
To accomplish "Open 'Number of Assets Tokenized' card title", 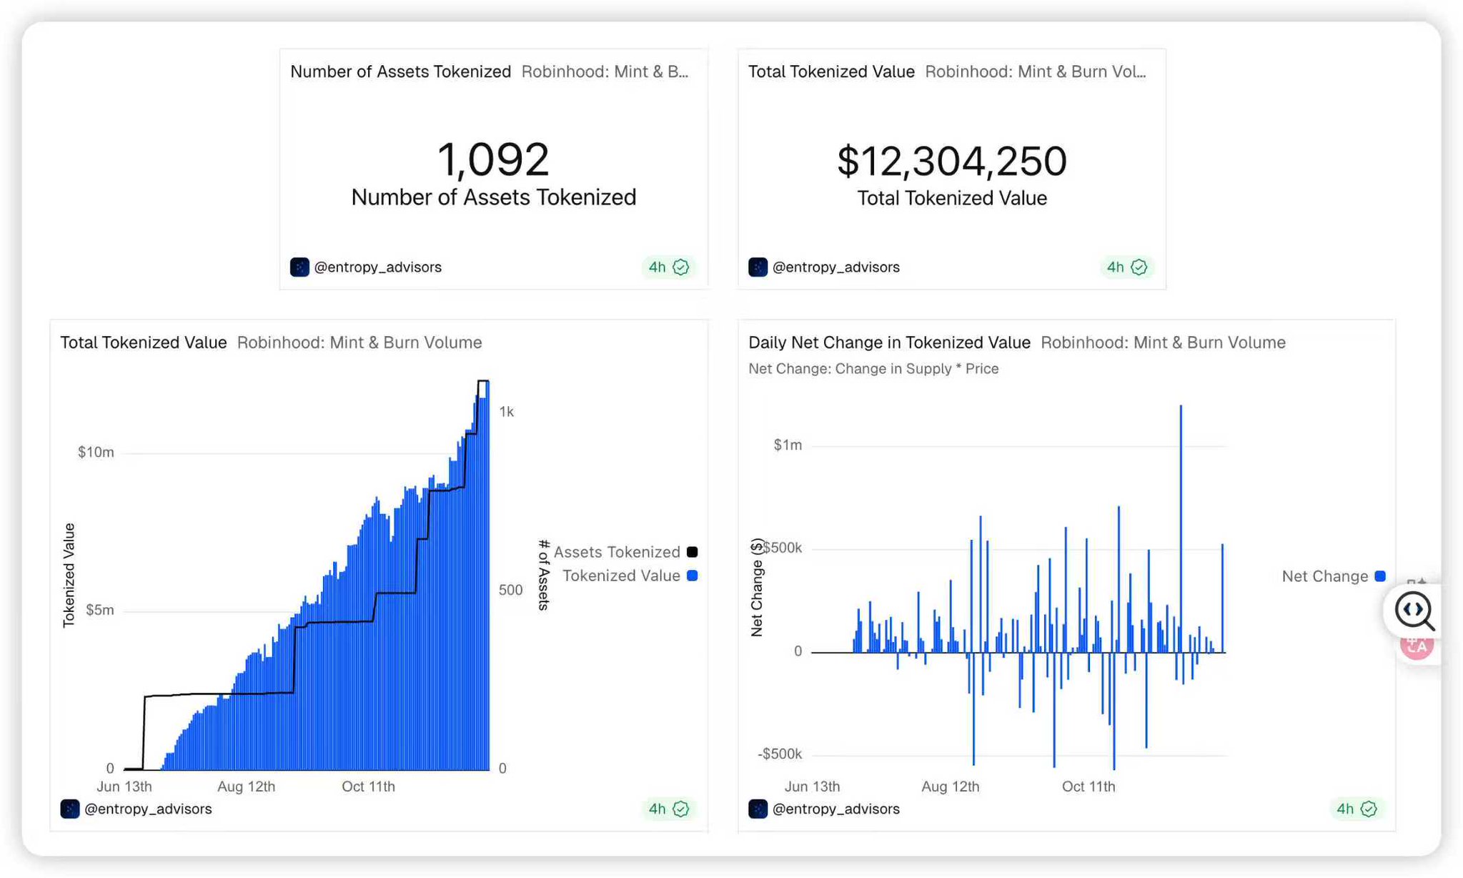I will tap(400, 71).
